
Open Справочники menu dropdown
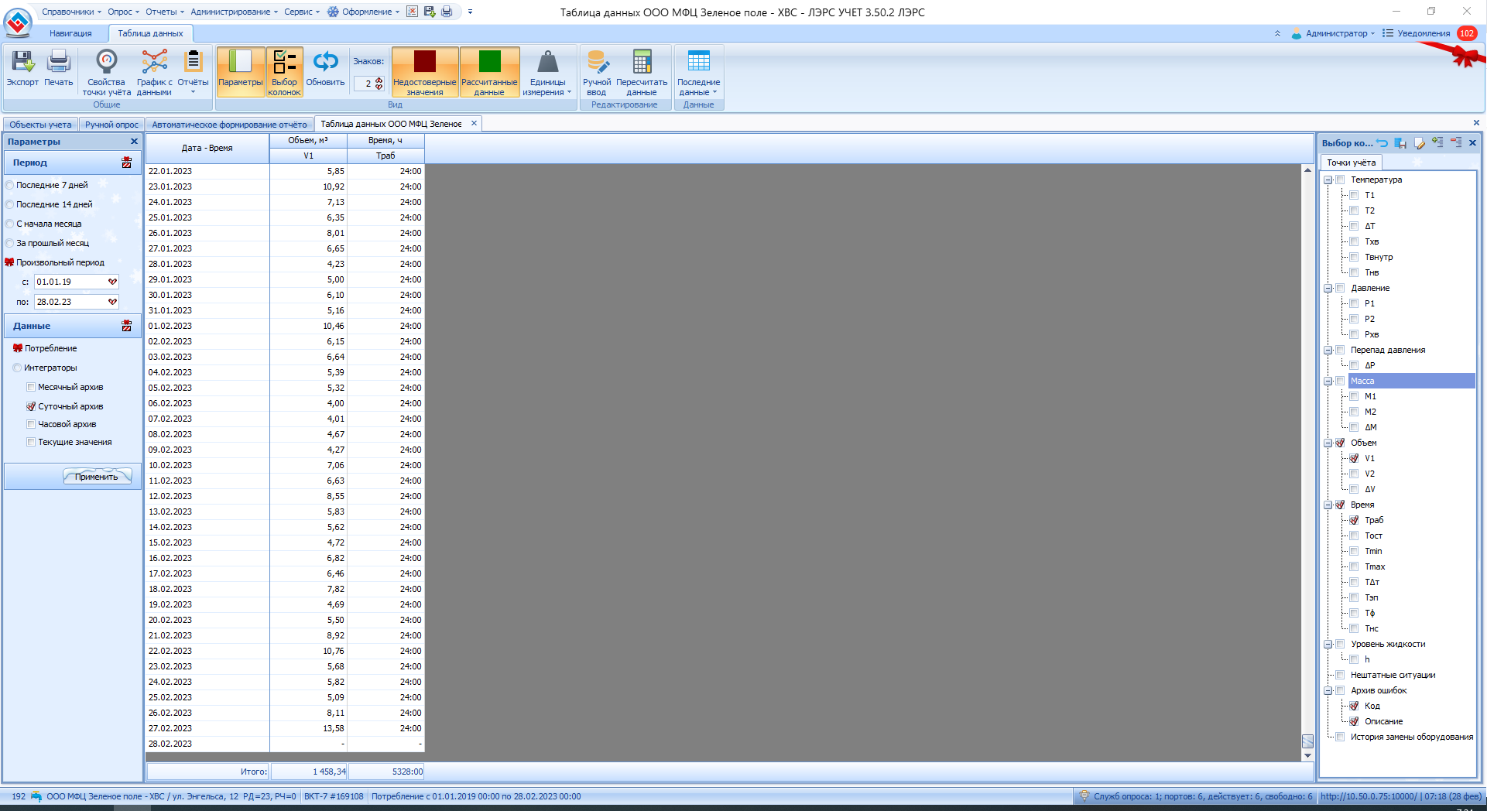pyautogui.click(x=71, y=12)
